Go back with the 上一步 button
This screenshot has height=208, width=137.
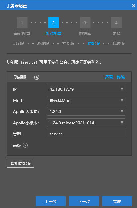[51, 201]
